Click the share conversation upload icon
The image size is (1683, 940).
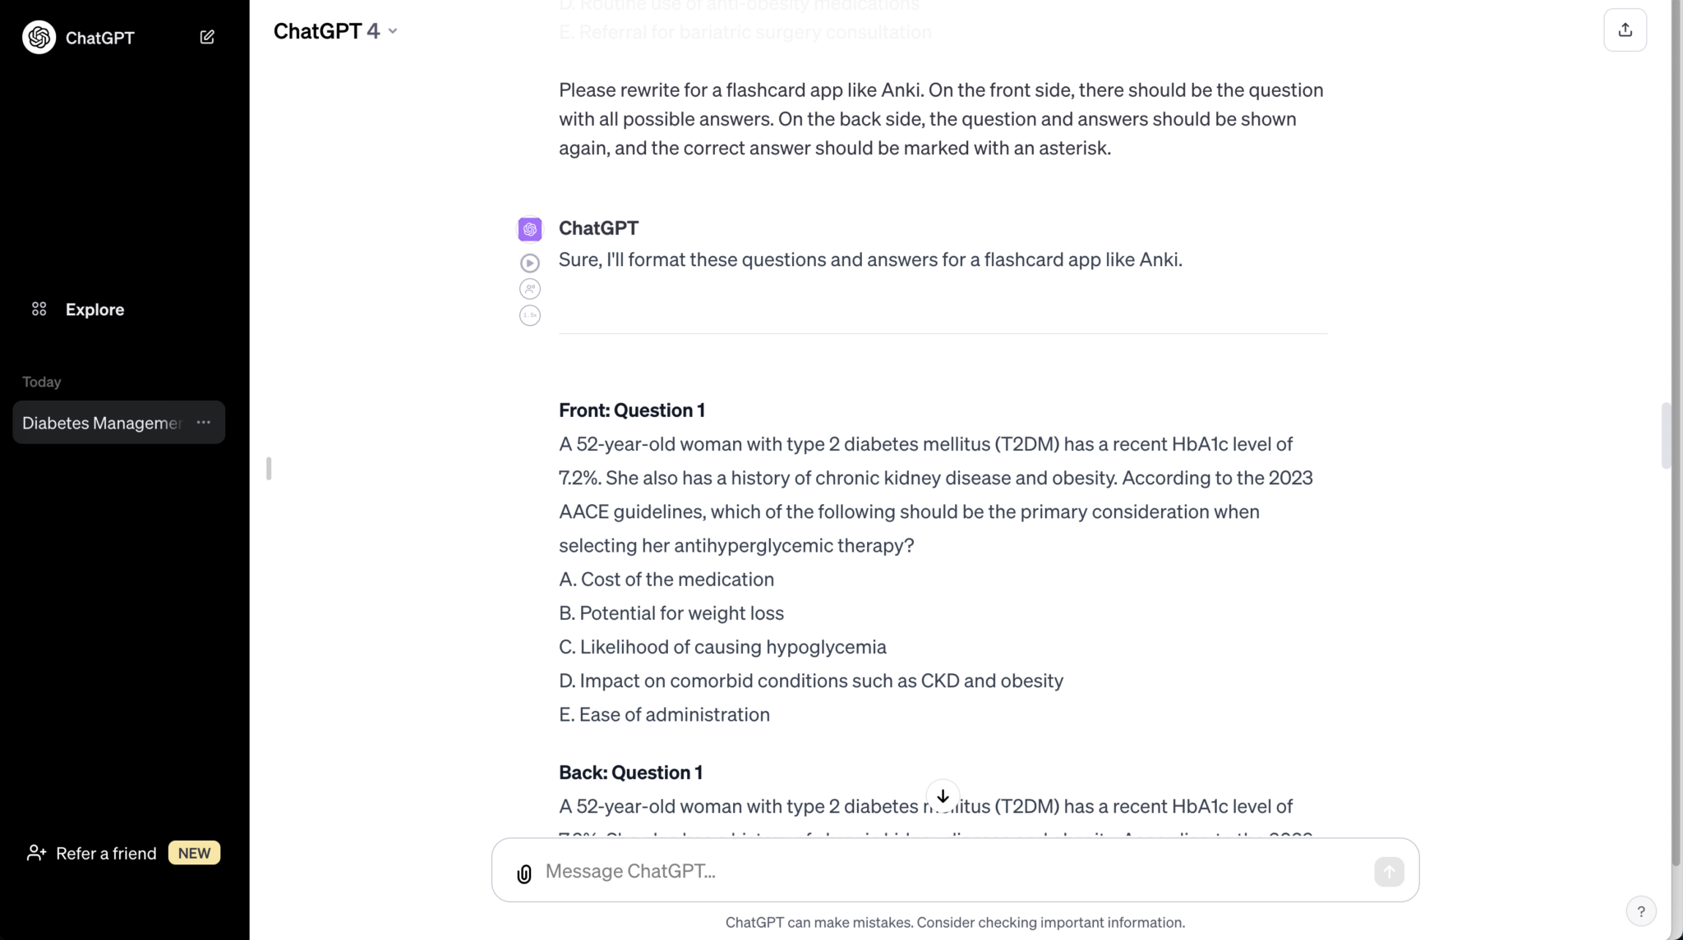1625,30
